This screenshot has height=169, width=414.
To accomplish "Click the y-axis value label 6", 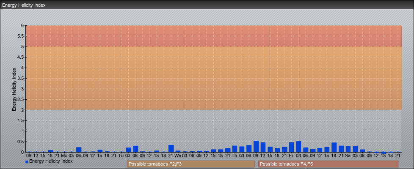I will (23, 25).
